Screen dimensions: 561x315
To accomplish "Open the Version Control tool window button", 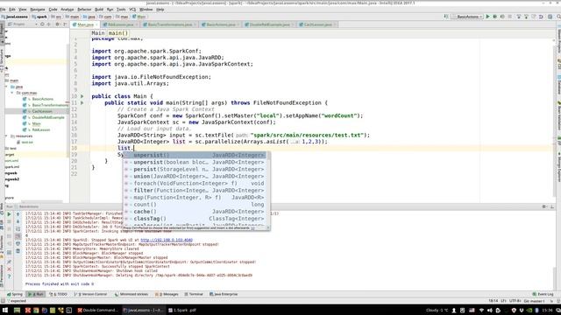I will pos(90,294).
